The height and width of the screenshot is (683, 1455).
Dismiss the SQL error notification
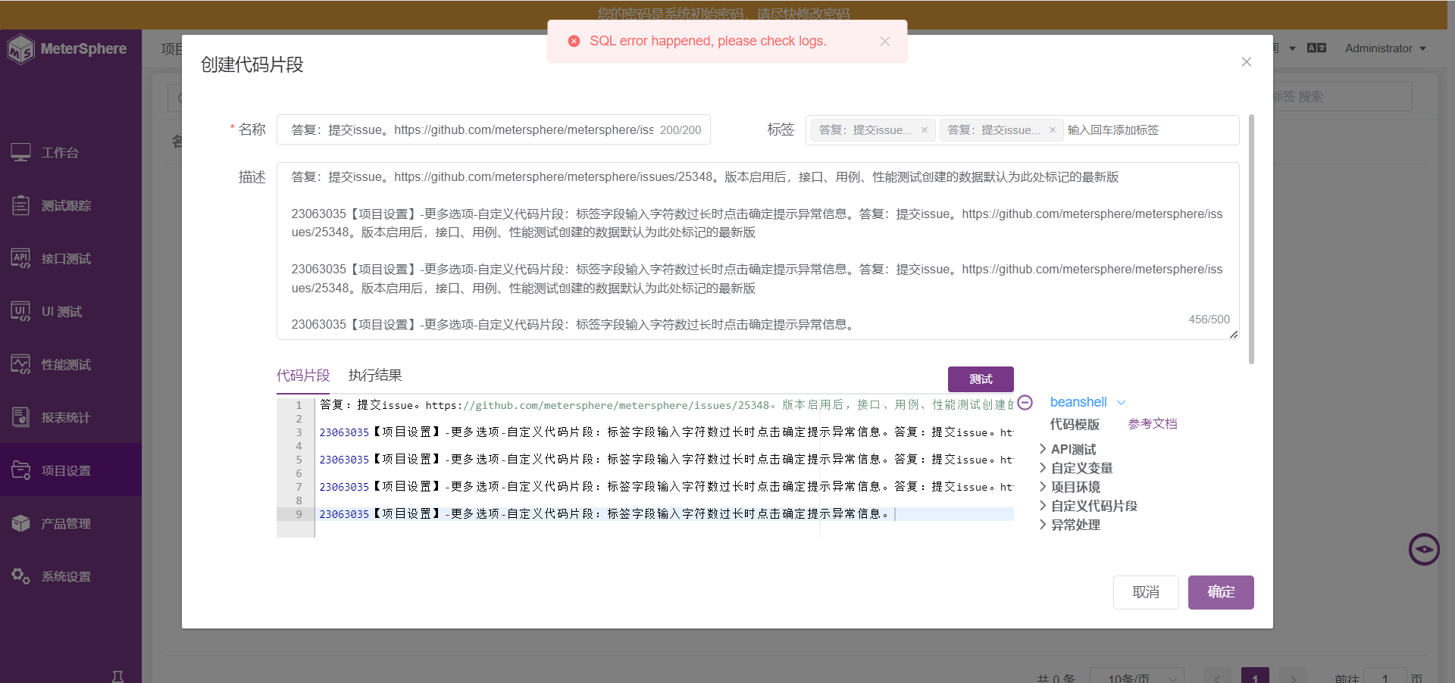[884, 42]
